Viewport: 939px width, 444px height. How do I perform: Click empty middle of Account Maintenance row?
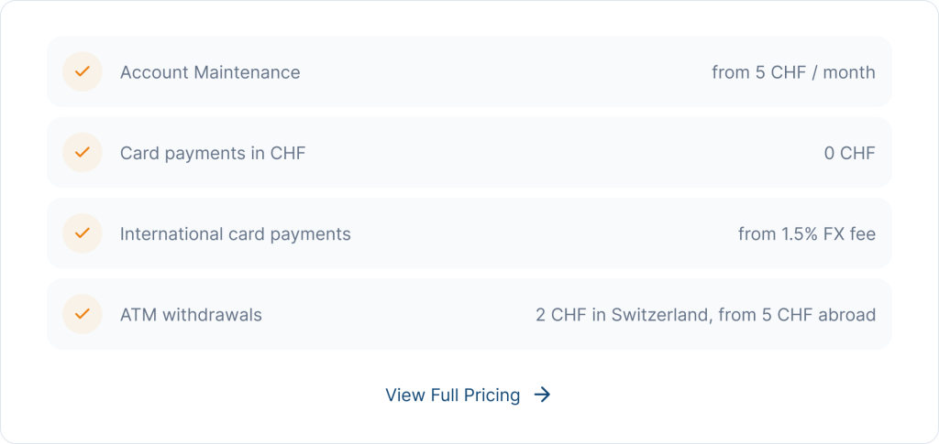click(504, 72)
